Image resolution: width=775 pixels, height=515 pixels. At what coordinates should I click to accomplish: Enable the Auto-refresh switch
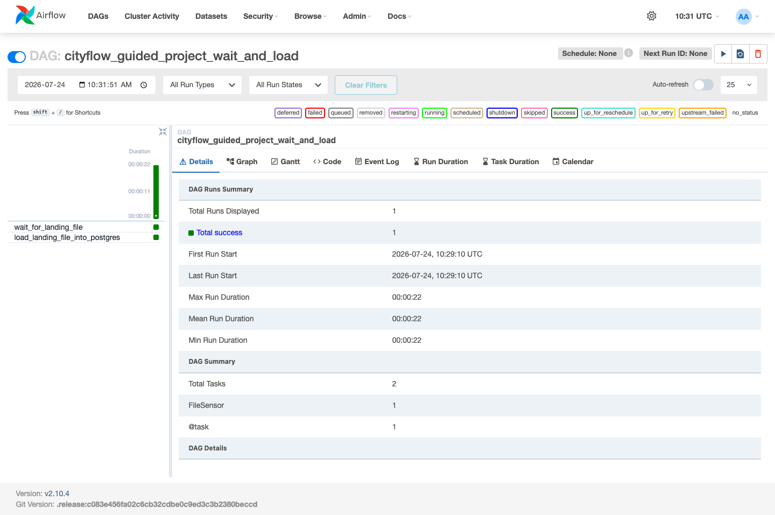pos(703,84)
